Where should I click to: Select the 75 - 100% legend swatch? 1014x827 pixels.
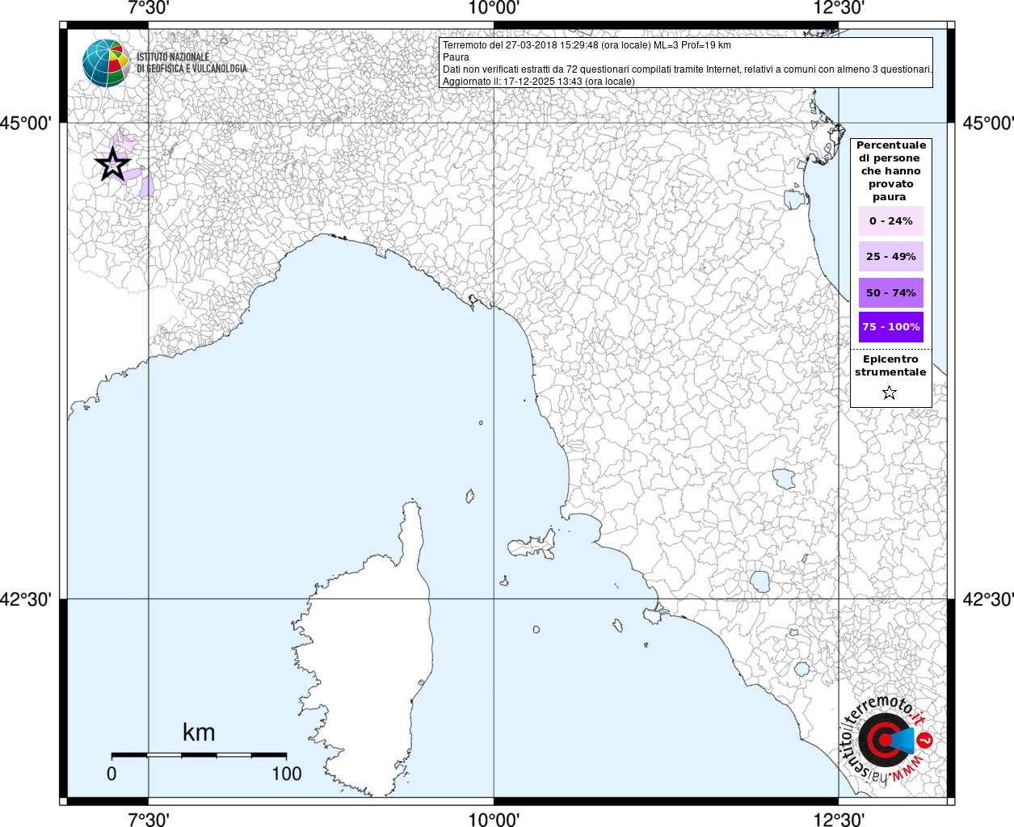click(x=891, y=327)
